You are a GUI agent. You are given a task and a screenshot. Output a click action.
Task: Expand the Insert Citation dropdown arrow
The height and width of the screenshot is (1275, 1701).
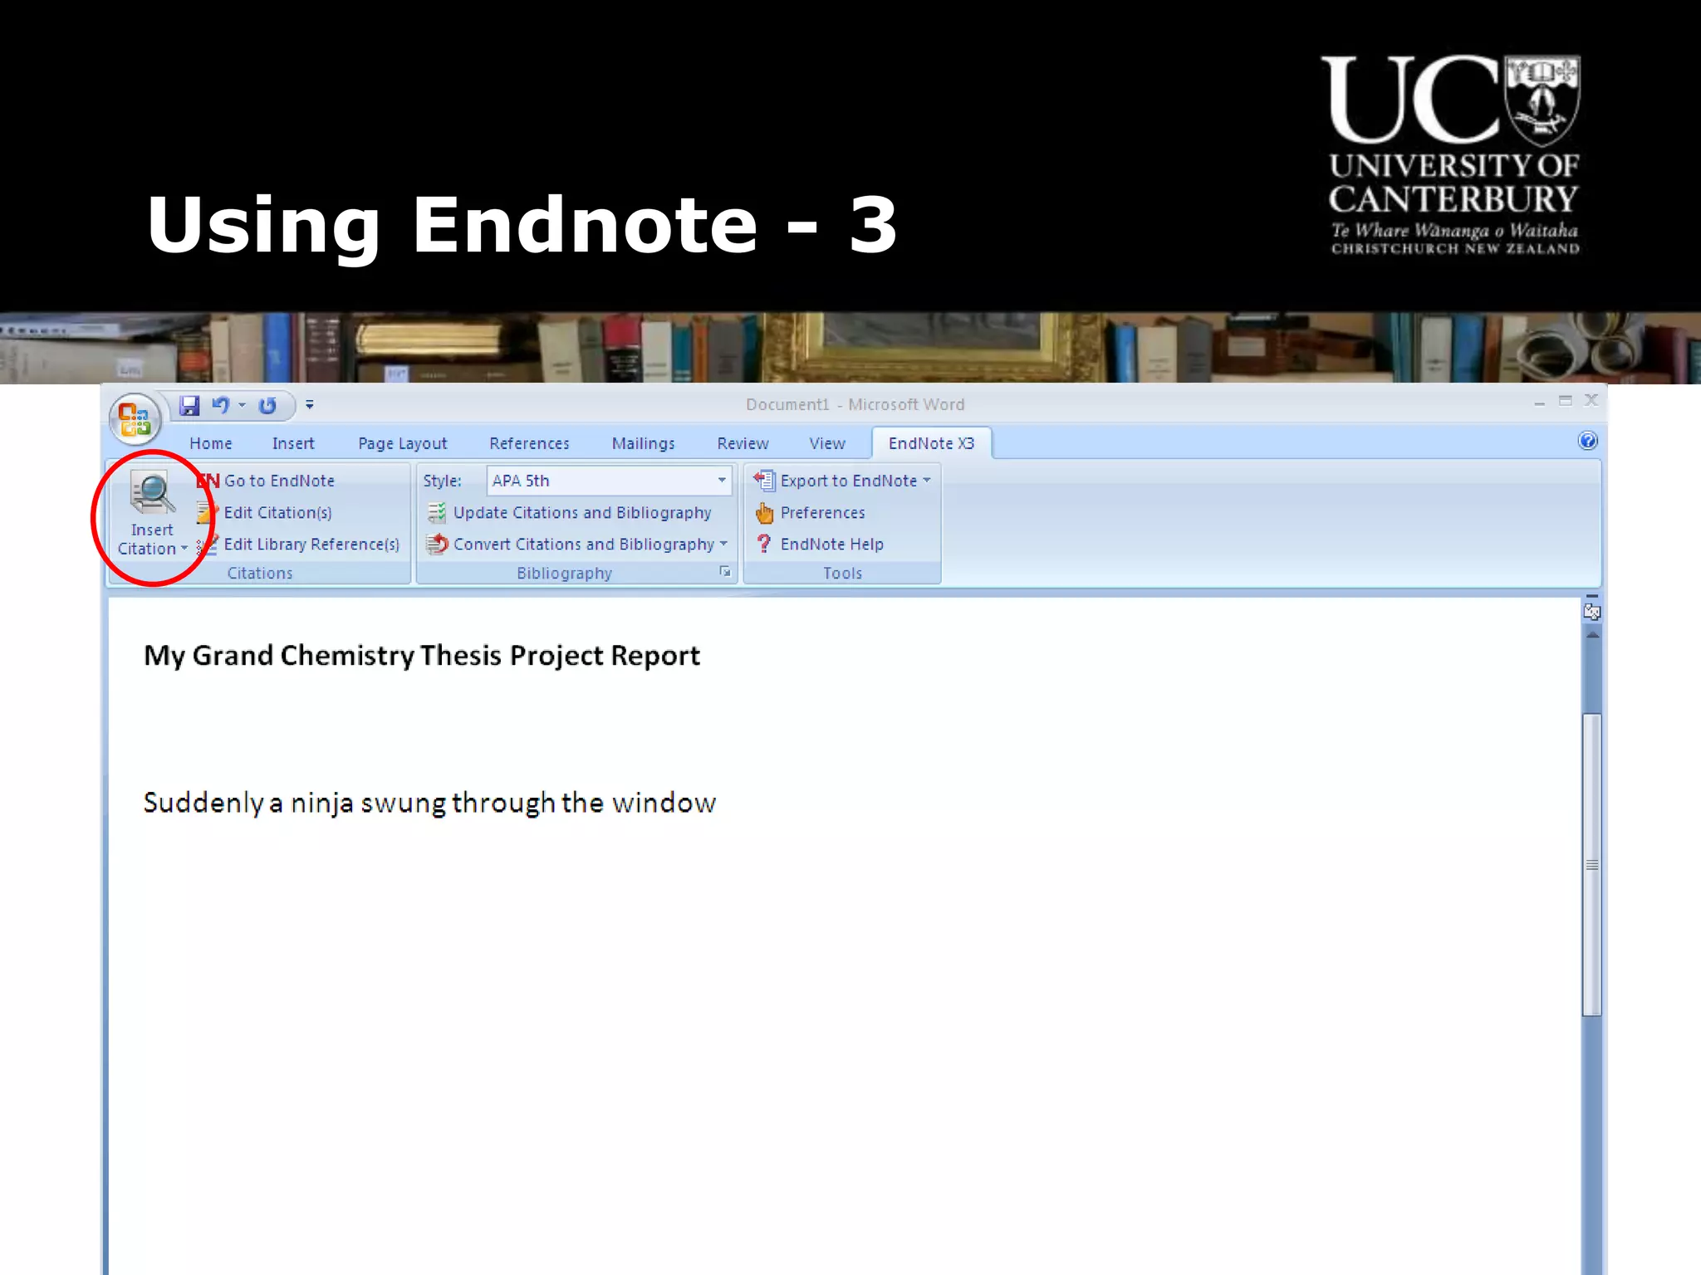[x=184, y=549]
